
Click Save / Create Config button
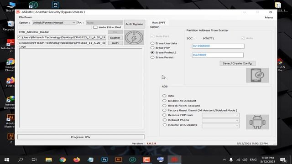[237, 63]
